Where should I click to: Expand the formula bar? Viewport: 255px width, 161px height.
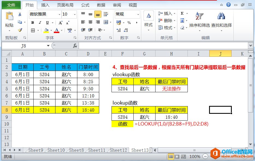251,46
